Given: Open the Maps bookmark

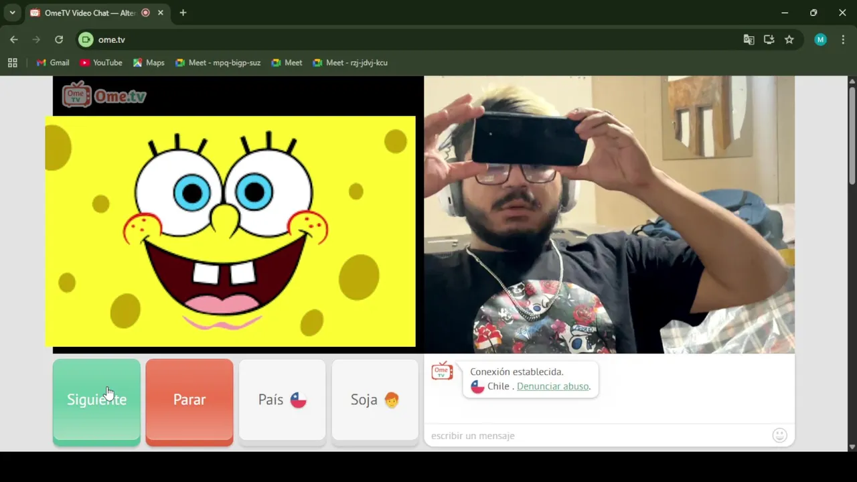Looking at the screenshot, I should click(149, 62).
